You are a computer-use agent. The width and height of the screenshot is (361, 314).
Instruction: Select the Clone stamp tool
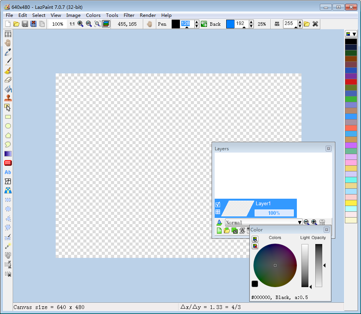coord(8,98)
